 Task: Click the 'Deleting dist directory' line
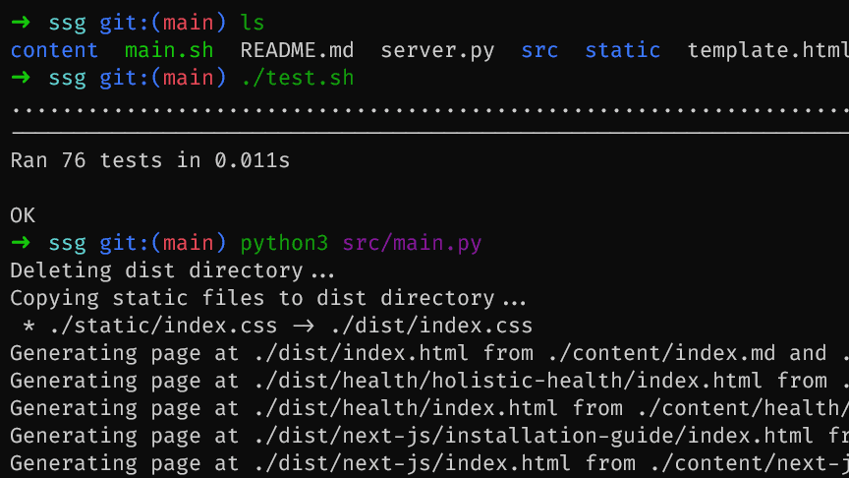pos(172,270)
